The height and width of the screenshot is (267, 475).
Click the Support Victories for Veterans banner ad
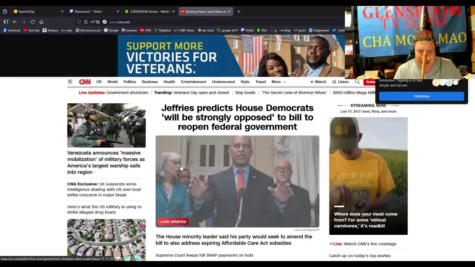coord(231,56)
